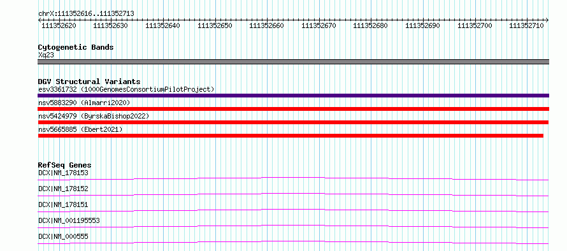Click ruler position 111352630

coord(110,25)
